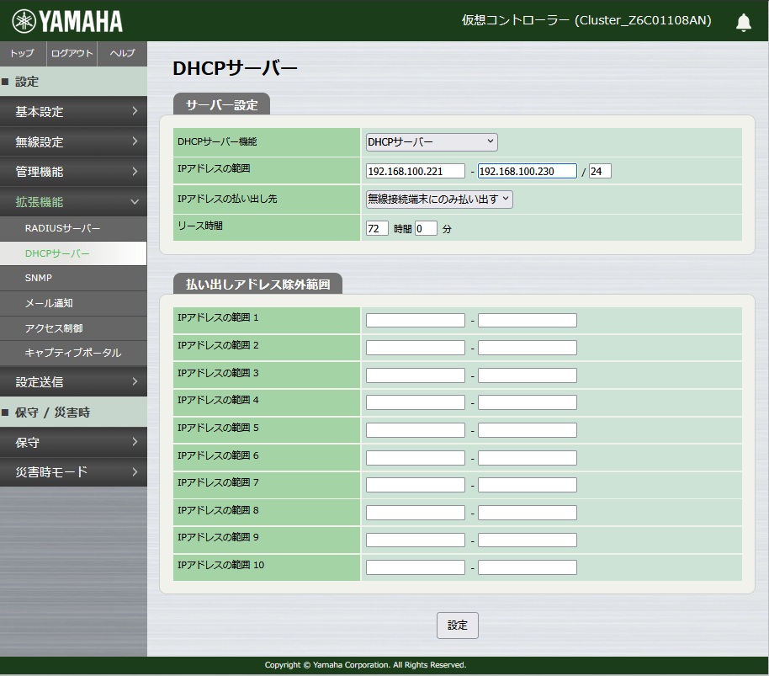Open the DHCPサーバー機能 dropdown
The width and height of the screenshot is (769, 676).
pyautogui.click(x=432, y=142)
